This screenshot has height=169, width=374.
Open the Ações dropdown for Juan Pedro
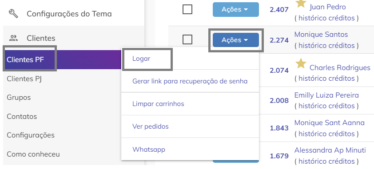[x=236, y=9]
